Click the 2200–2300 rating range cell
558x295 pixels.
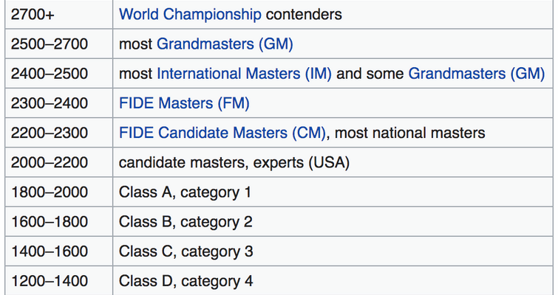click(x=50, y=133)
